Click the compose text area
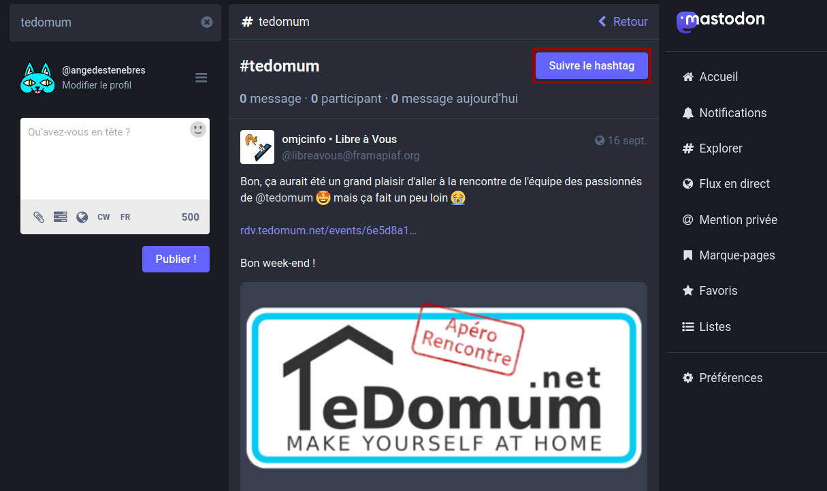Screen dimensions: 827x491 [106, 159]
